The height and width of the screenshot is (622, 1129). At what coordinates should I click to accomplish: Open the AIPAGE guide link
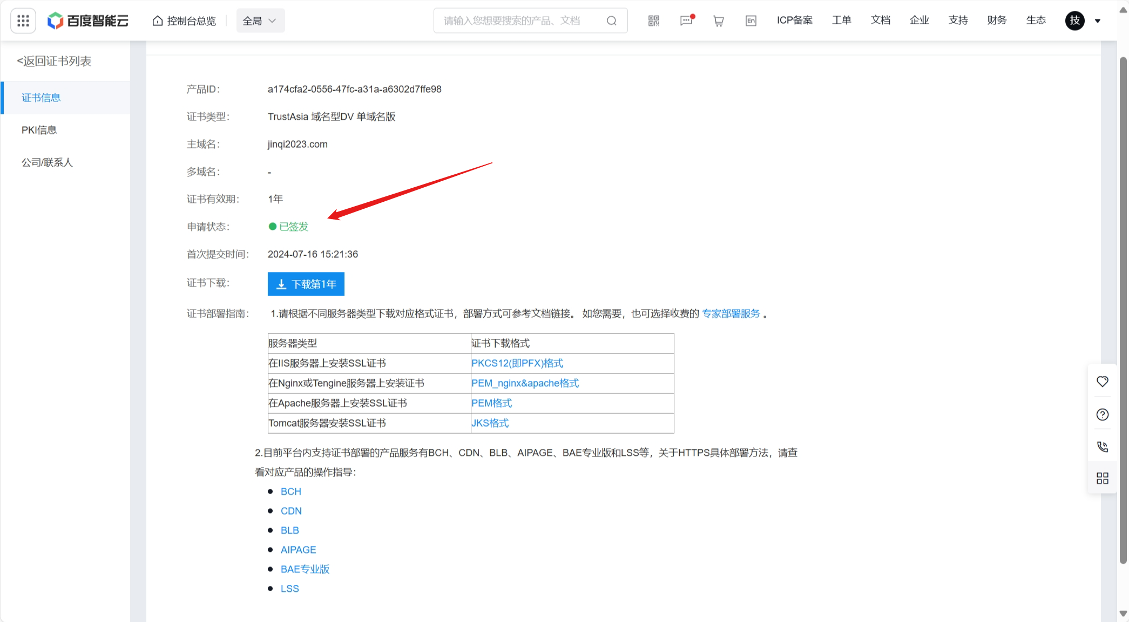298,550
